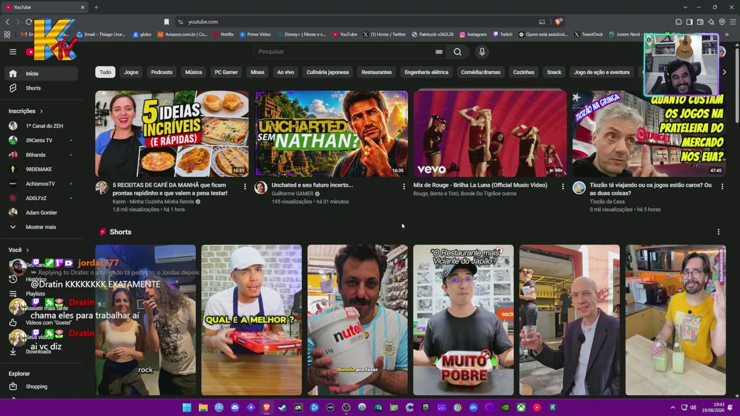
Task: Play the Uncharted sem Nathan thumbnail
Action: (331, 133)
